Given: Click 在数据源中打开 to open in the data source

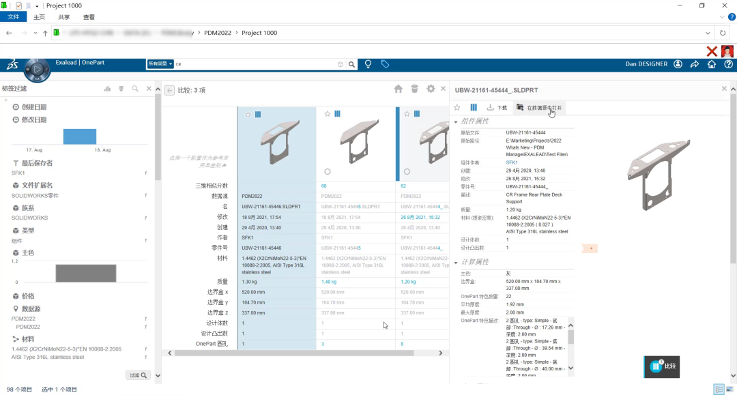Looking at the screenshot, I should click(x=539, y=108).
